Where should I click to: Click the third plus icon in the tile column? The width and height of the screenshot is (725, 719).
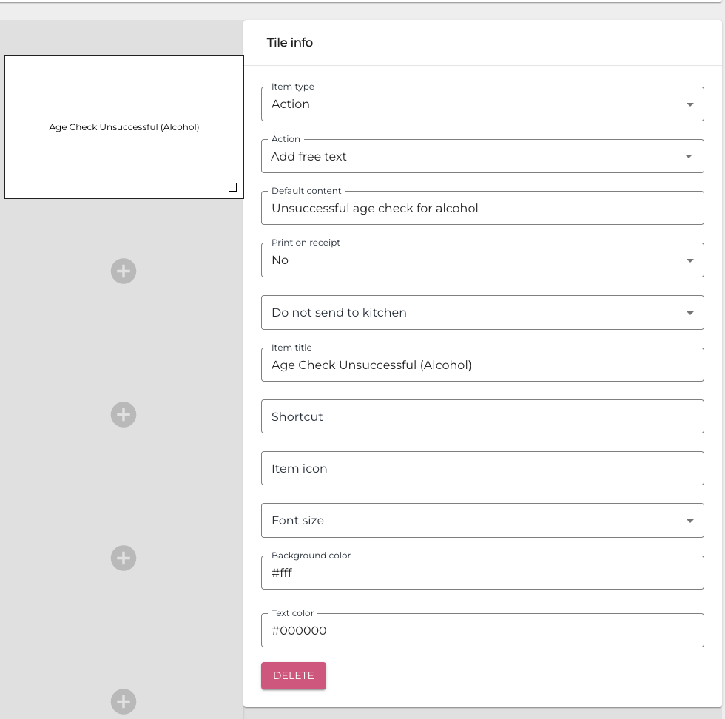[x=124, y=558]
